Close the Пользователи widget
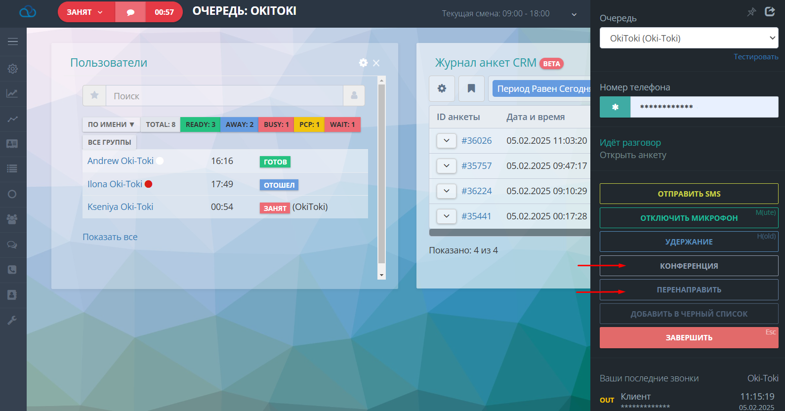The height and width of the screenshot is (411, 785). click(376, 63)
